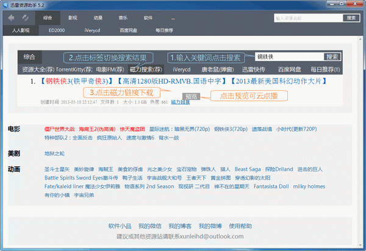Open movie link 僵尸世界大战
The height and width of the screenshot is (251, 366).
tap(60, 129)
